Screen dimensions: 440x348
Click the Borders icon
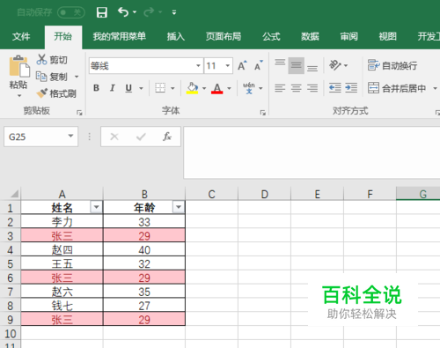160,88
